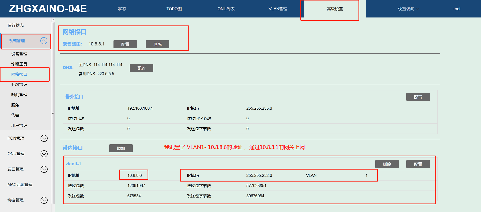The image size is (481, 212).
Task: Add a new 带内接口 with 增加
Action: click(x=121, y=148)
